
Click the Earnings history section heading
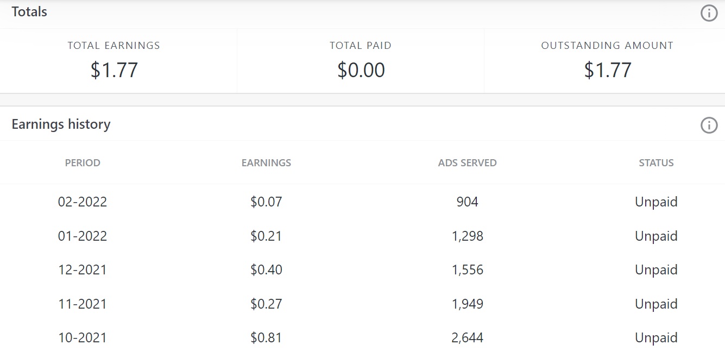click(x=61, y=124)
